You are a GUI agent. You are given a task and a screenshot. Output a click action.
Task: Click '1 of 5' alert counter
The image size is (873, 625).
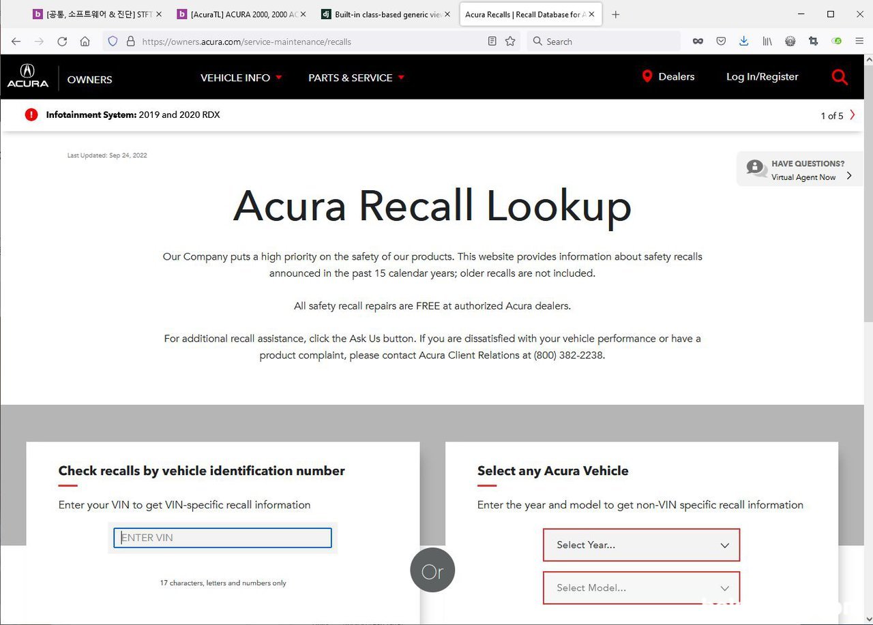point(832,116)
